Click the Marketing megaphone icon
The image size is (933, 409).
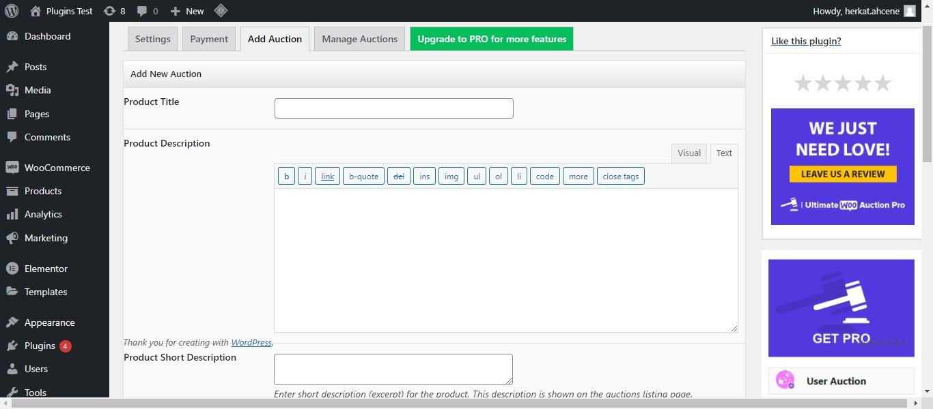pos(12,238)
